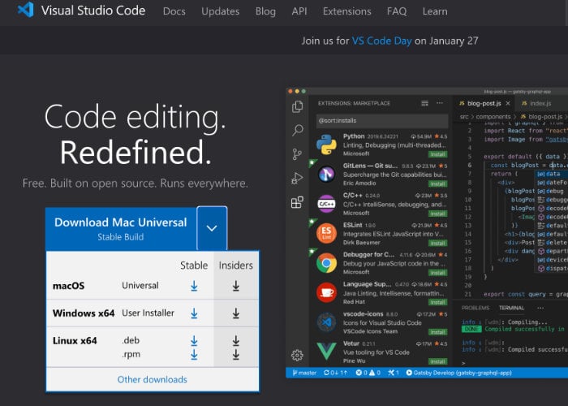Screen dimensions: 568x406
Task: Download macOS Universal Stable build
Action: pos(194,286)
